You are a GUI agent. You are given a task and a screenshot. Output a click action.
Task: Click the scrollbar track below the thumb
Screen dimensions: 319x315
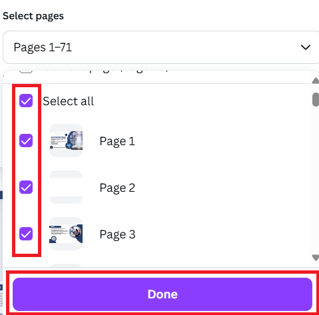click(316, 180)
